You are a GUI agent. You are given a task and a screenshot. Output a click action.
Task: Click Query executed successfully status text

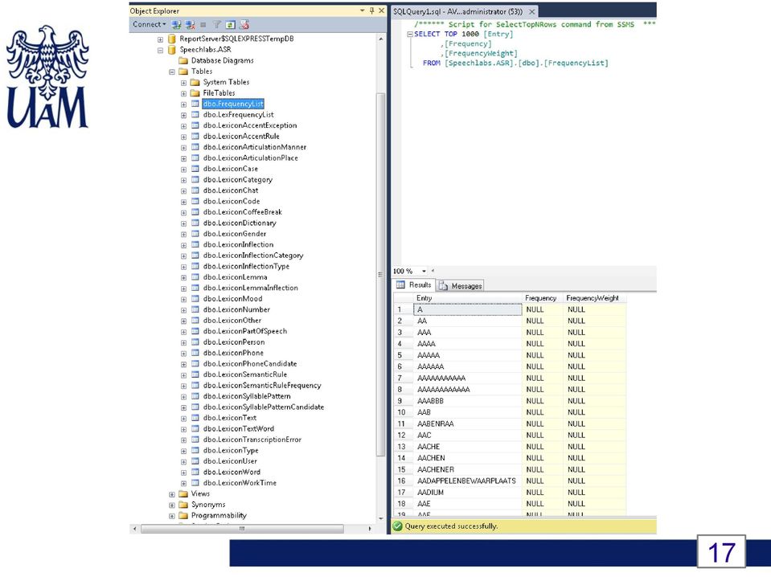[451, 526]
